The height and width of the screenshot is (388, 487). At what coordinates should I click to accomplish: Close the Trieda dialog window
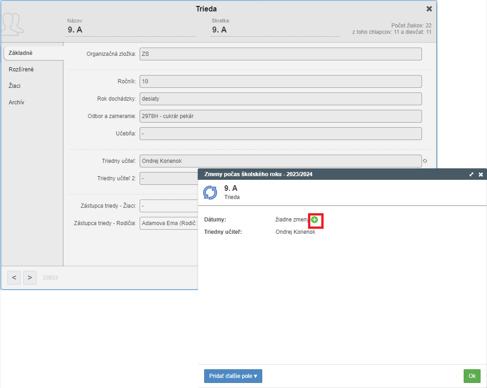(429, 9)
